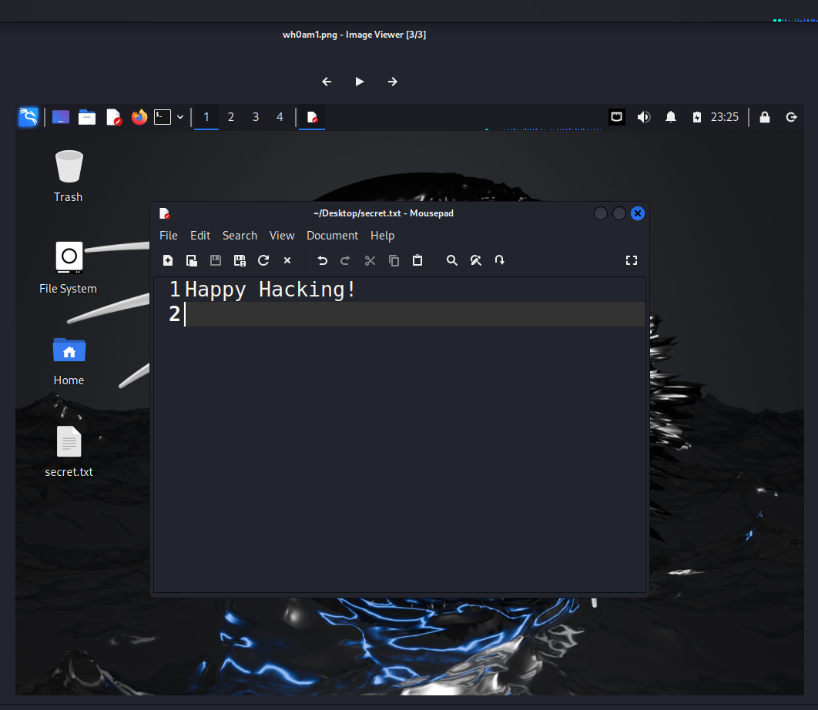Click the Save toolbar icon
This screenshot has width=818, height=710.
tap(216, 260)
